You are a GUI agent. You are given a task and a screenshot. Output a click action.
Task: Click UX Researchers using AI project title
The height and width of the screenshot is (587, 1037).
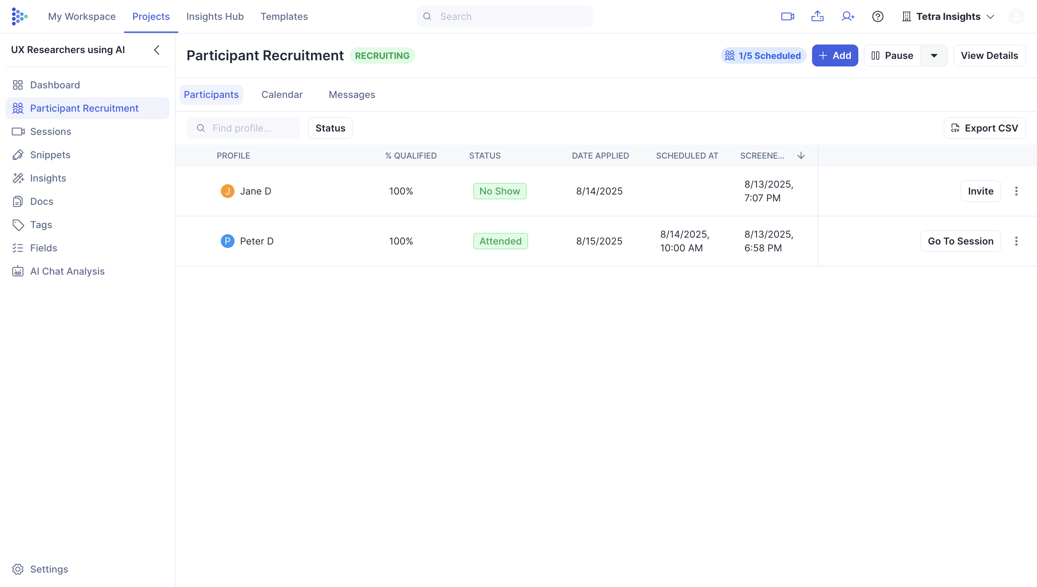coord(68,50)
